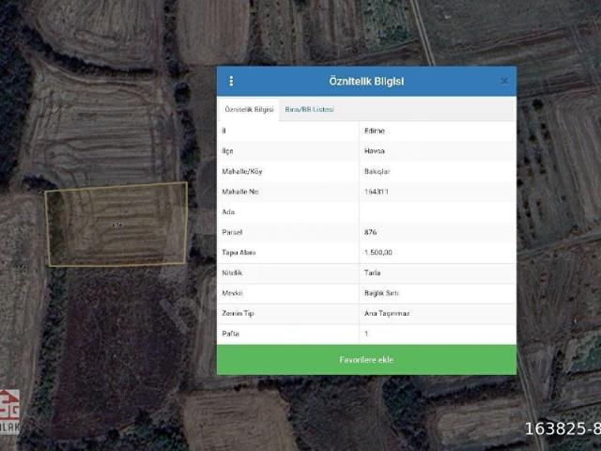Click the Tapu Alanı value 1.500,00
601x451 pixels.
point(378,253)
